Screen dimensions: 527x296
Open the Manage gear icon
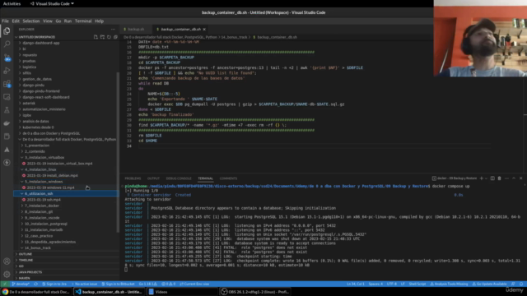7,274
